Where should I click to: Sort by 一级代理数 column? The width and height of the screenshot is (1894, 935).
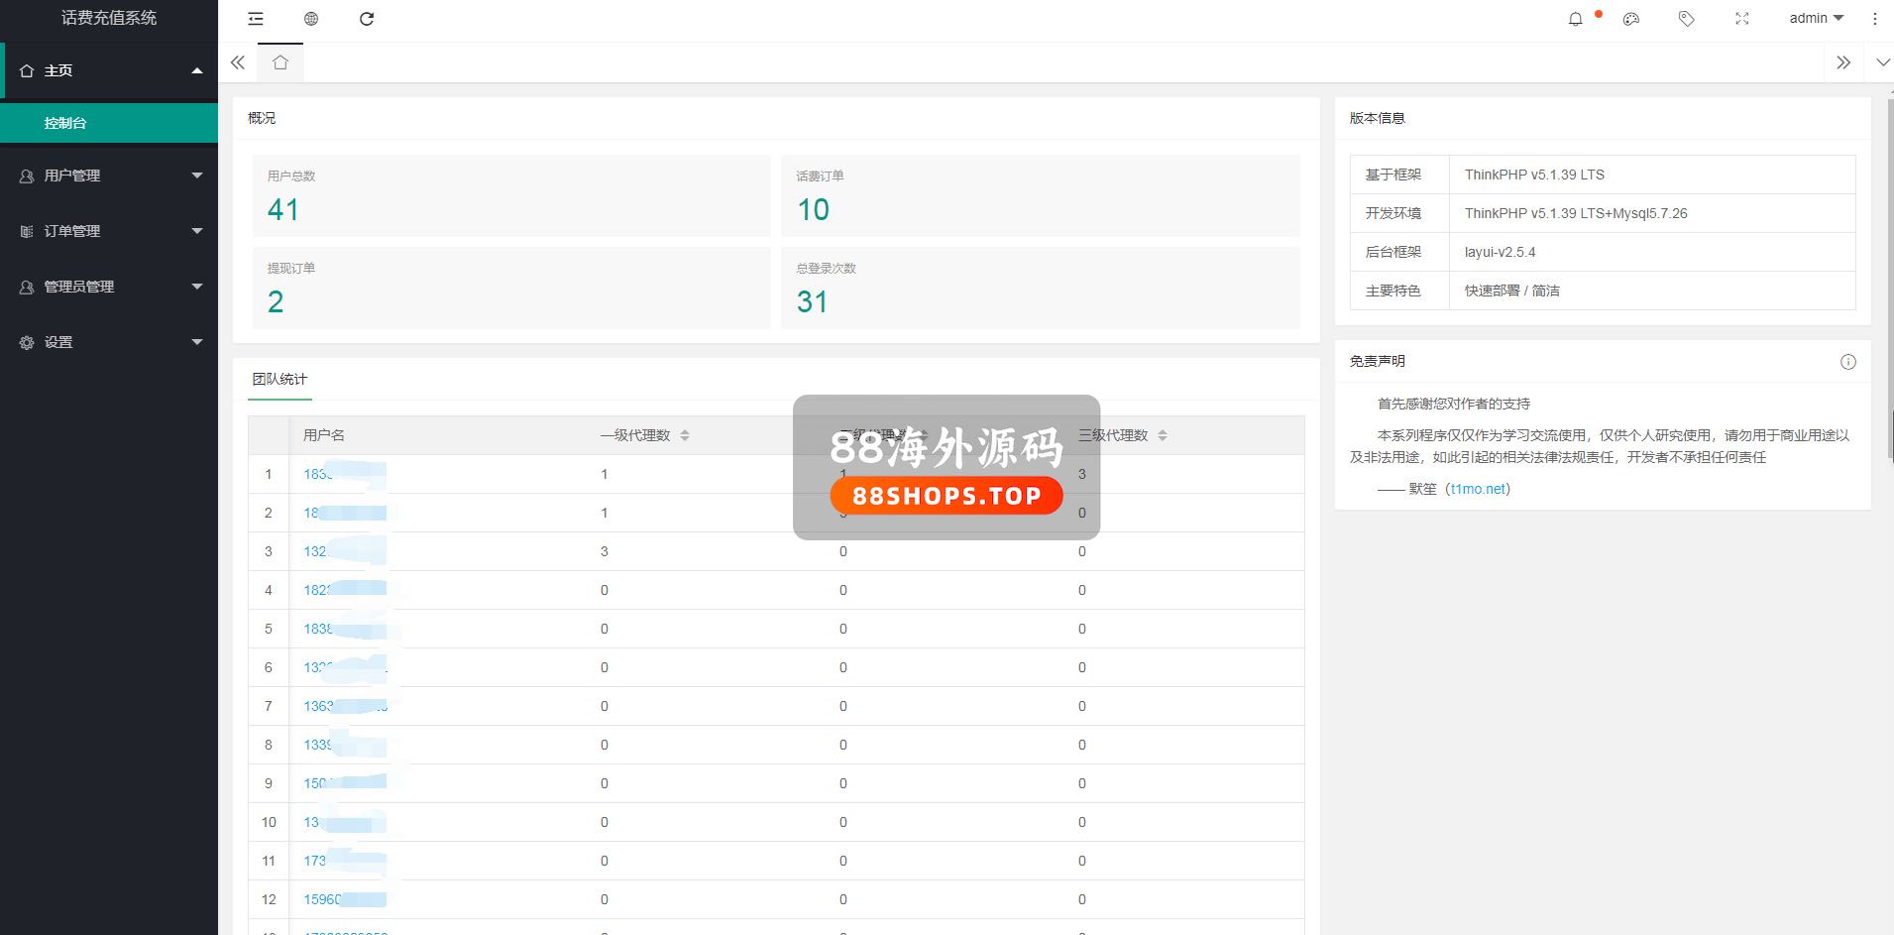[x=685, y=435]
